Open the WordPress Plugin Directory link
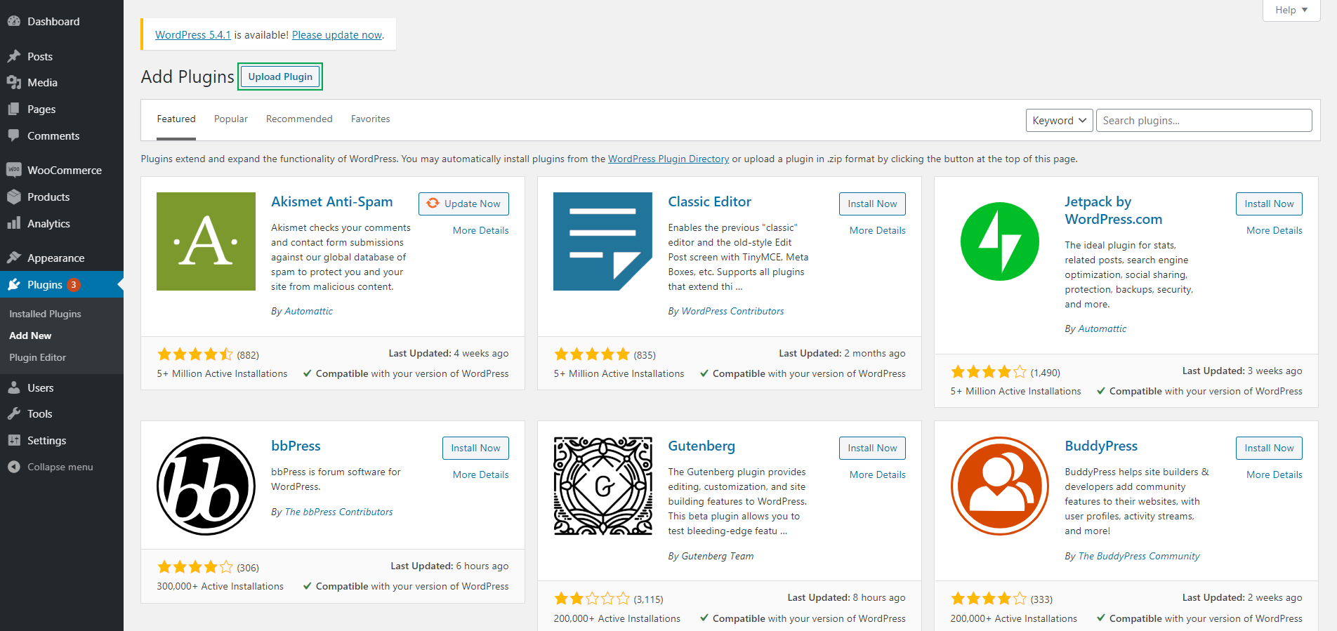The height and width of the screenshot is (631, 1337). coord(668,159)
